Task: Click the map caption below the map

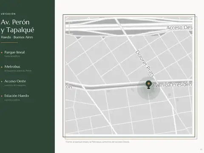Action: click(97, 142)
